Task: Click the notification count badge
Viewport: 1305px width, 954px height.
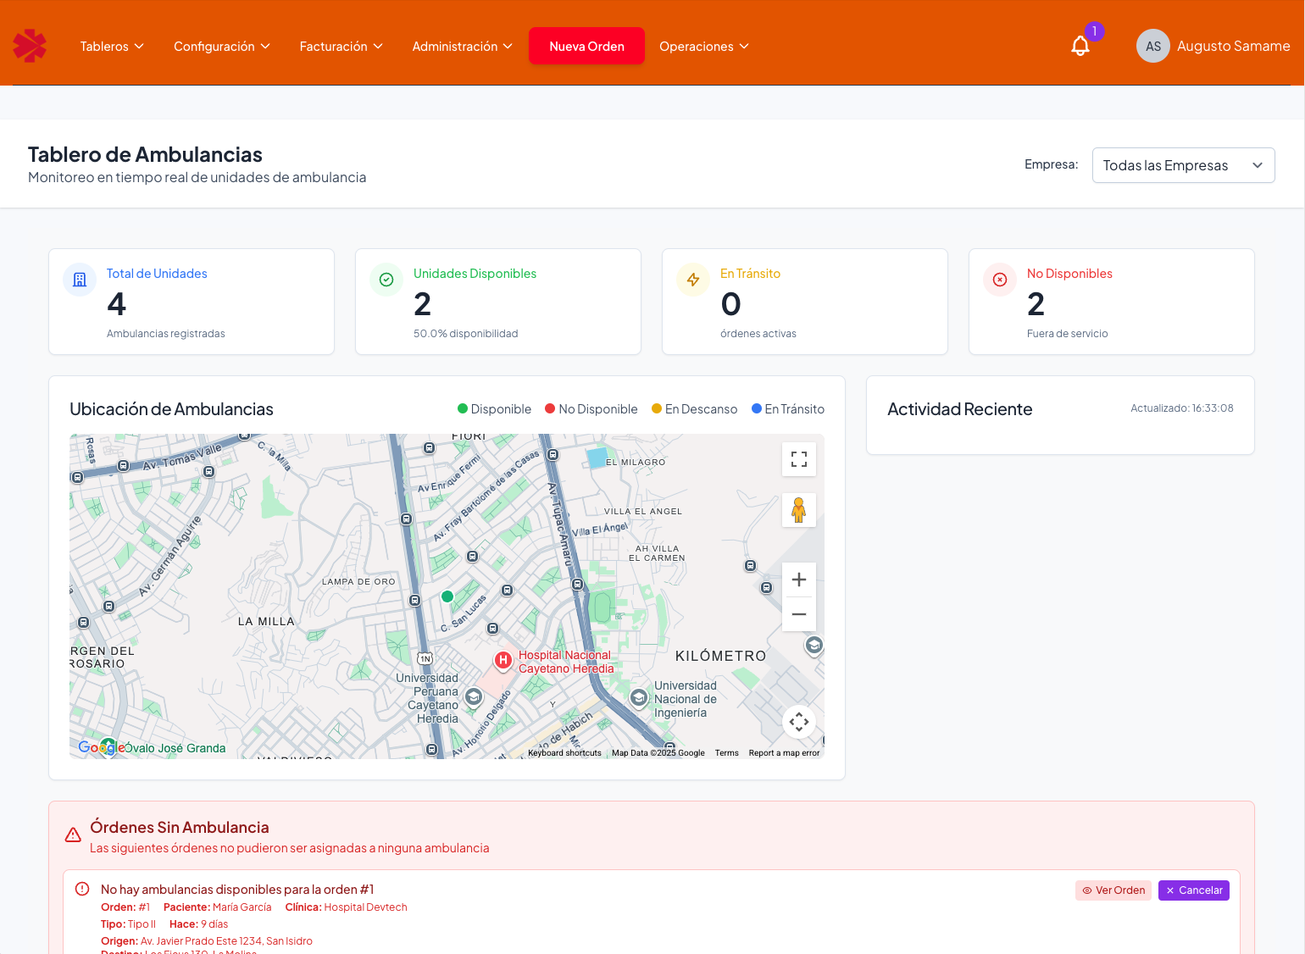Action: click(x=1094, y=31)
